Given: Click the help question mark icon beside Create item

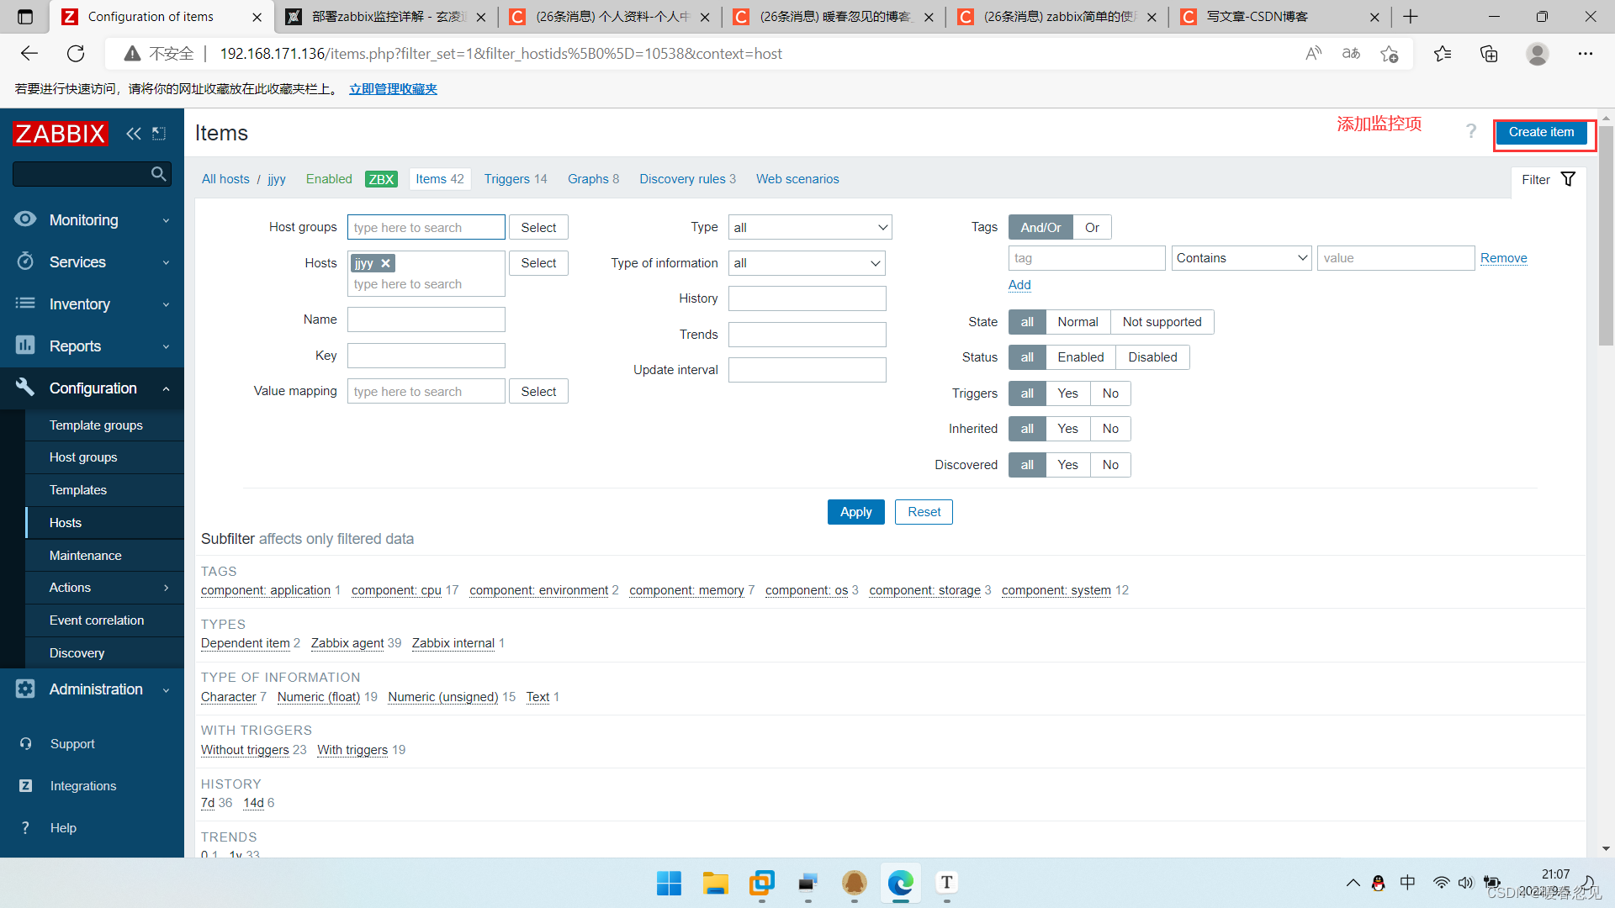Looking at the screenshot, I should [1470, 132].
